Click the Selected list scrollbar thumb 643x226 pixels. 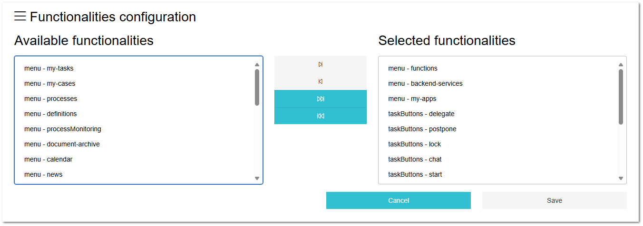pos(621,97)
